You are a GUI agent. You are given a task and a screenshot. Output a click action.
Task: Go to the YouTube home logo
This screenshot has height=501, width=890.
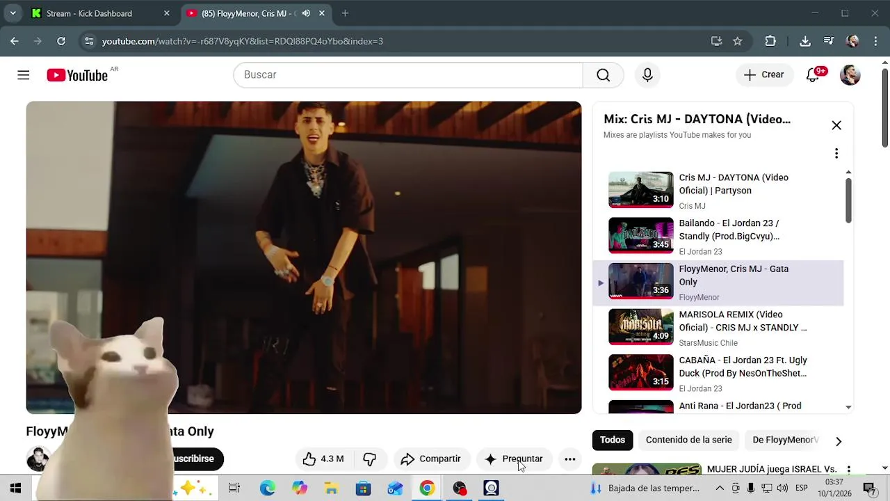(77, 75)
